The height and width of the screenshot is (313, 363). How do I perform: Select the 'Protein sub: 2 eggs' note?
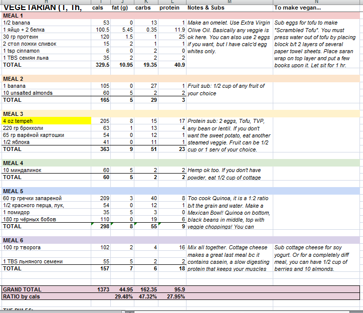coord(230,135)
